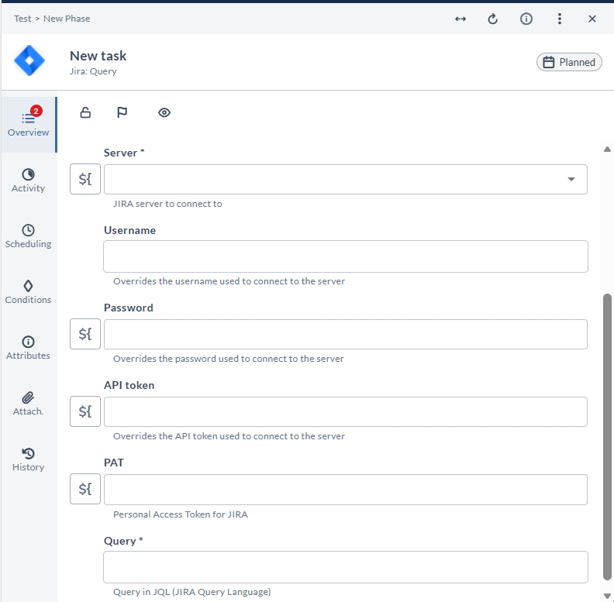The height and width of the screenshot is (602, 614).
Task: Click the 'JIRA server to connect to' hint
Action: 167,204
